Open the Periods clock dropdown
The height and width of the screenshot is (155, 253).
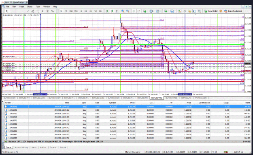(152, 11)
